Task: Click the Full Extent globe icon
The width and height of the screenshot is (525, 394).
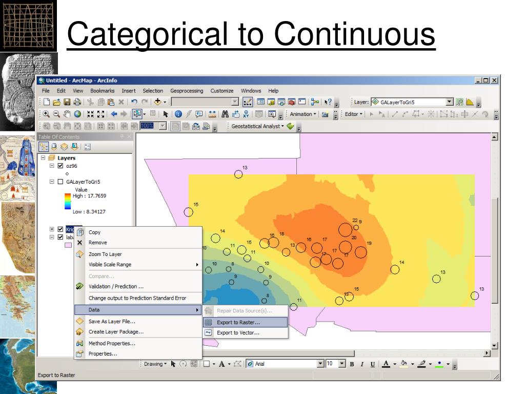Action: pyautogui.click(x=77, y=114)
